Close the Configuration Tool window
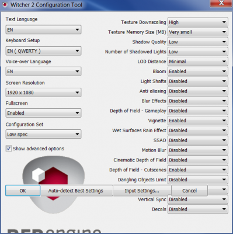 pos(221,4)
